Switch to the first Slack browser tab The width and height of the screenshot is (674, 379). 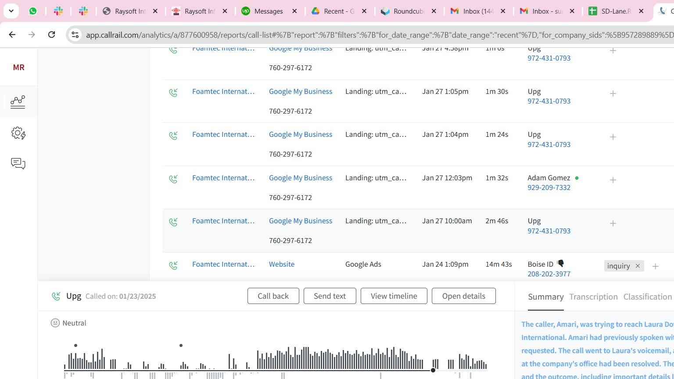pyautogui.click(x=58, y=11)
